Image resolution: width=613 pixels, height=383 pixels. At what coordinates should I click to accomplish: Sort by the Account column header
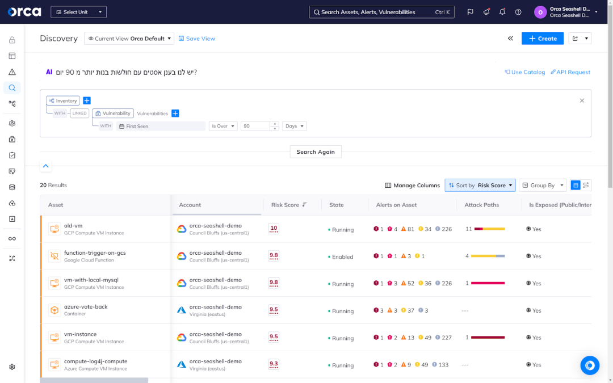(x=190, y=205)
